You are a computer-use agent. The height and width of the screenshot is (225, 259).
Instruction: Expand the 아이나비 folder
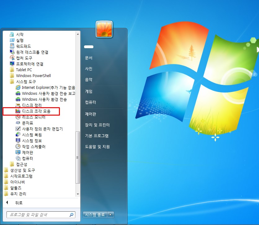pos(14,182)
